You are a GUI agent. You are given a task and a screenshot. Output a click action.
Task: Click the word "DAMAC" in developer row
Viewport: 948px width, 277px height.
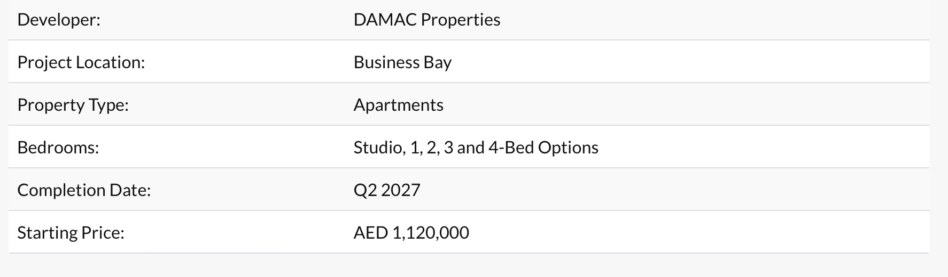pyautogui.click(x=385, y=20)
